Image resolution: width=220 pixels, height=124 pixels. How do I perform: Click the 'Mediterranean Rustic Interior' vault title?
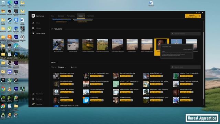[129, 90]
